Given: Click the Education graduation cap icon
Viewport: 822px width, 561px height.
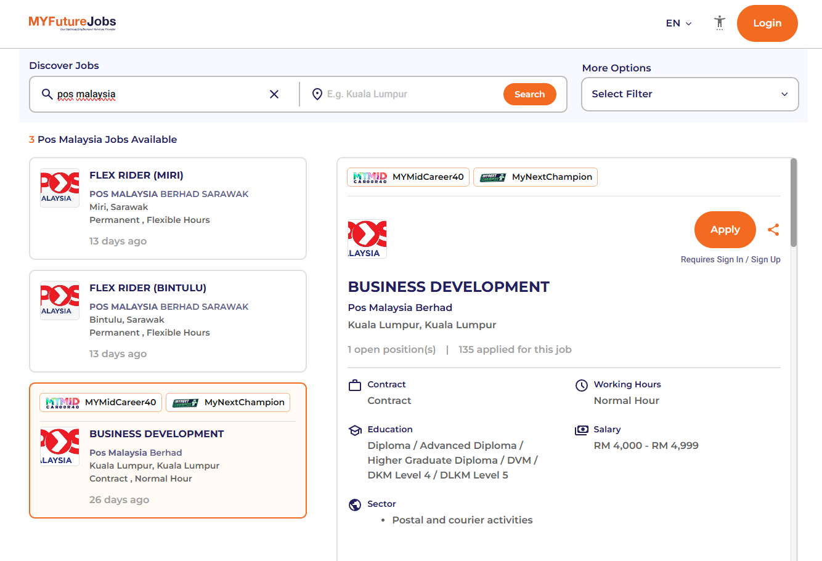Looking at the screenshot, I should point(355,430).
